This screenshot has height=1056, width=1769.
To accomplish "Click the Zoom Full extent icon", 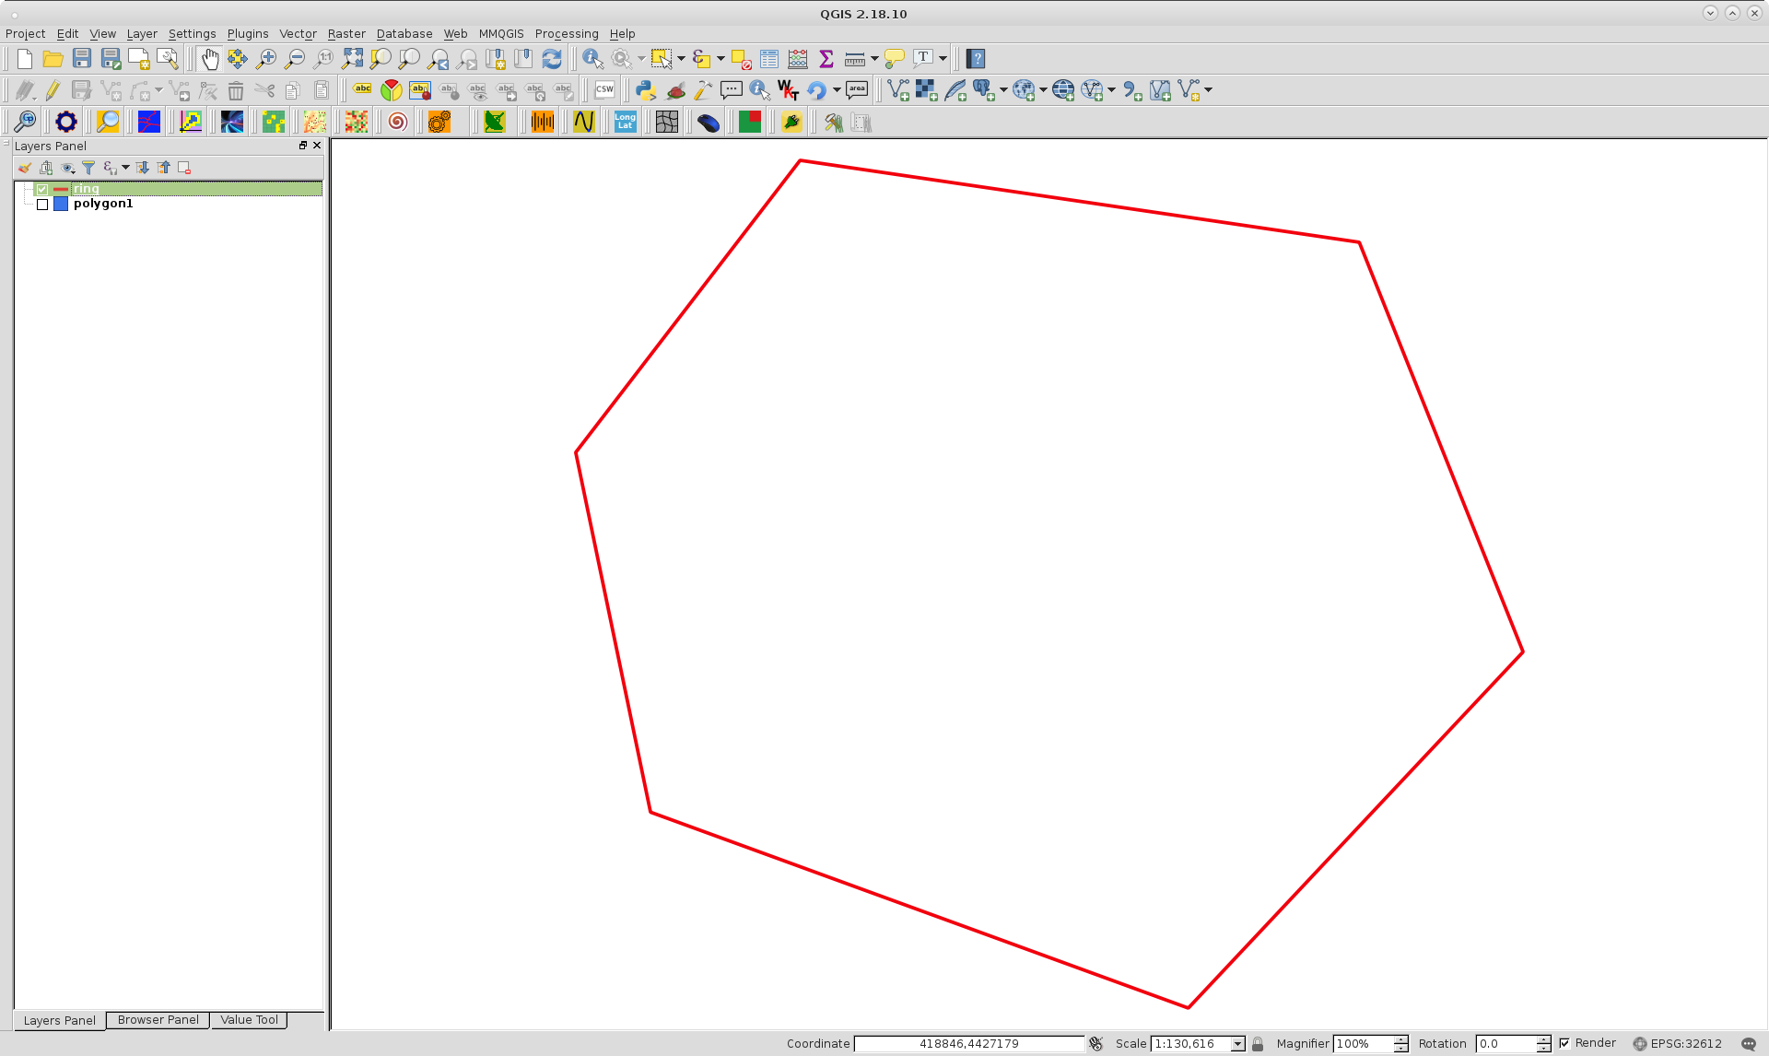I will [x=352, y=59].
